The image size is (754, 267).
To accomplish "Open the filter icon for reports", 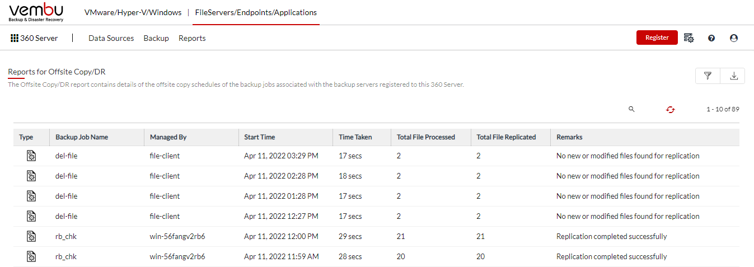I will [x=708, y=76].
